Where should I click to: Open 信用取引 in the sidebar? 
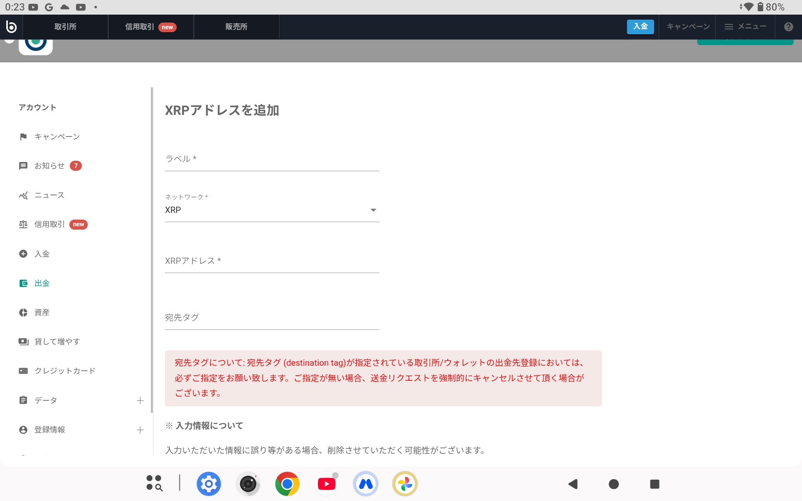49,225
